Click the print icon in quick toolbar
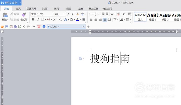The image size is (181, 105). [15, 27]
